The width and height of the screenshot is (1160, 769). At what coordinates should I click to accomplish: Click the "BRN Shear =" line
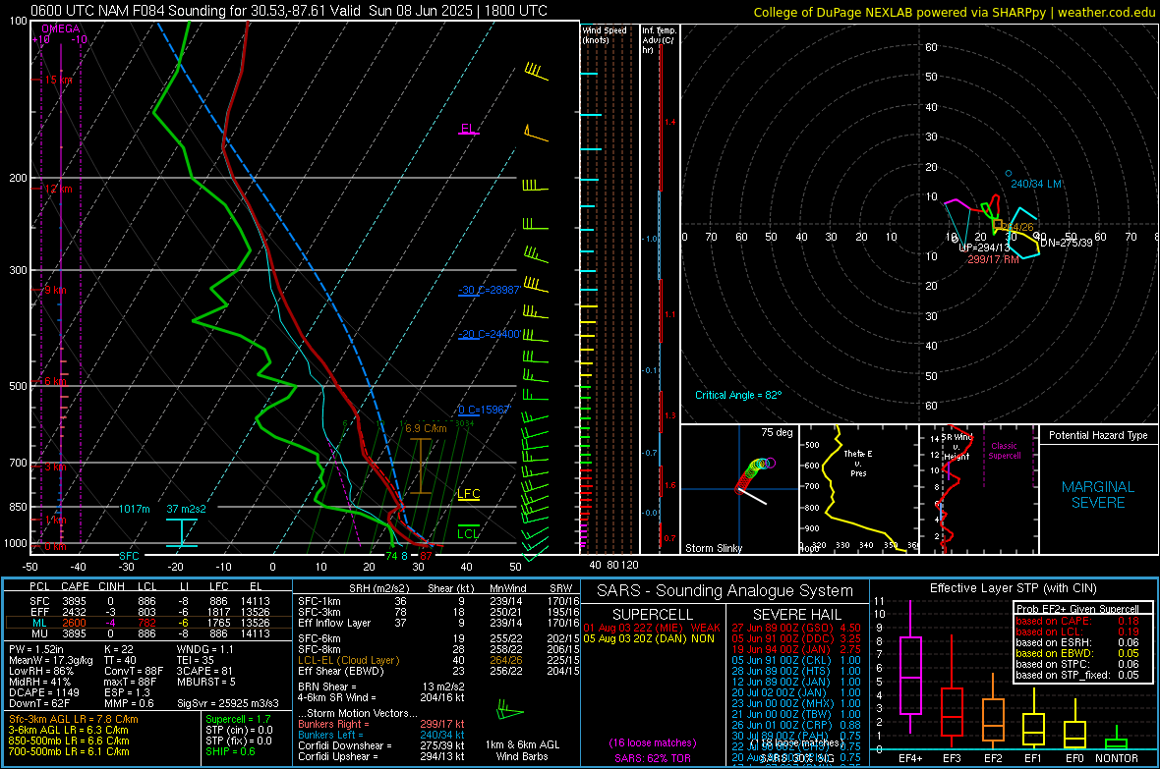click(x=381, y=687)
